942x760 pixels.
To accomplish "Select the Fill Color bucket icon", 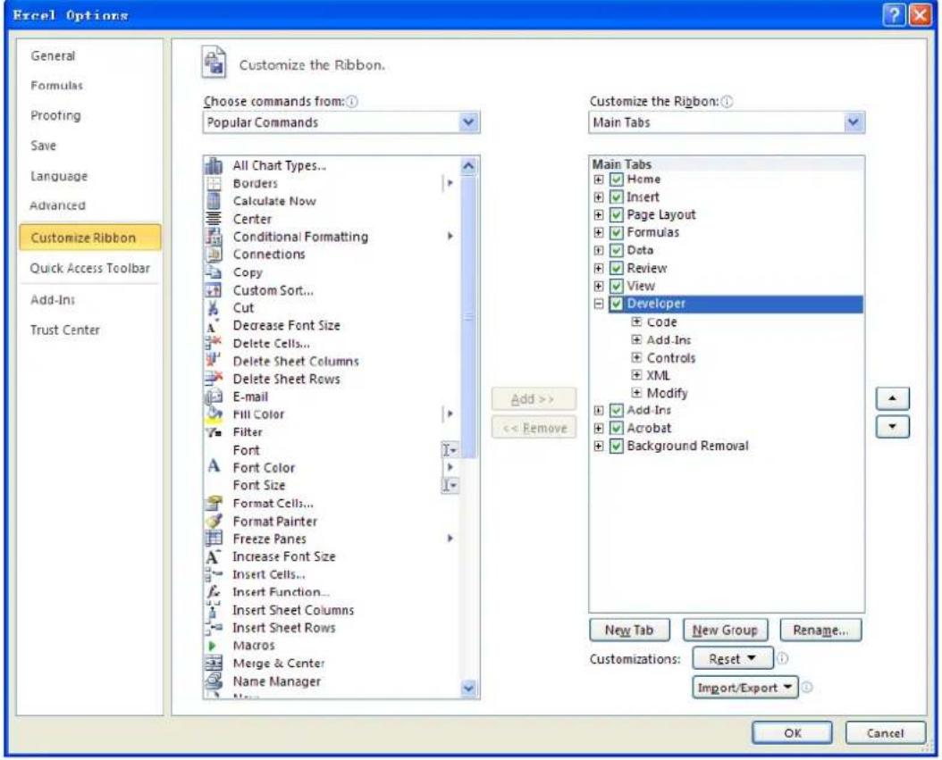I will coord(214,414).
